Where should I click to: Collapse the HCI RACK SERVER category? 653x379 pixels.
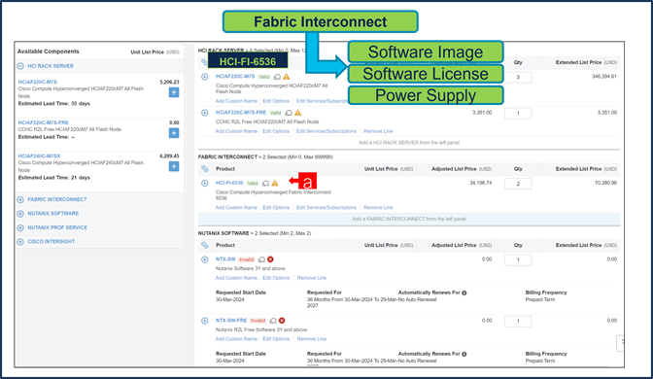point(20,66)
